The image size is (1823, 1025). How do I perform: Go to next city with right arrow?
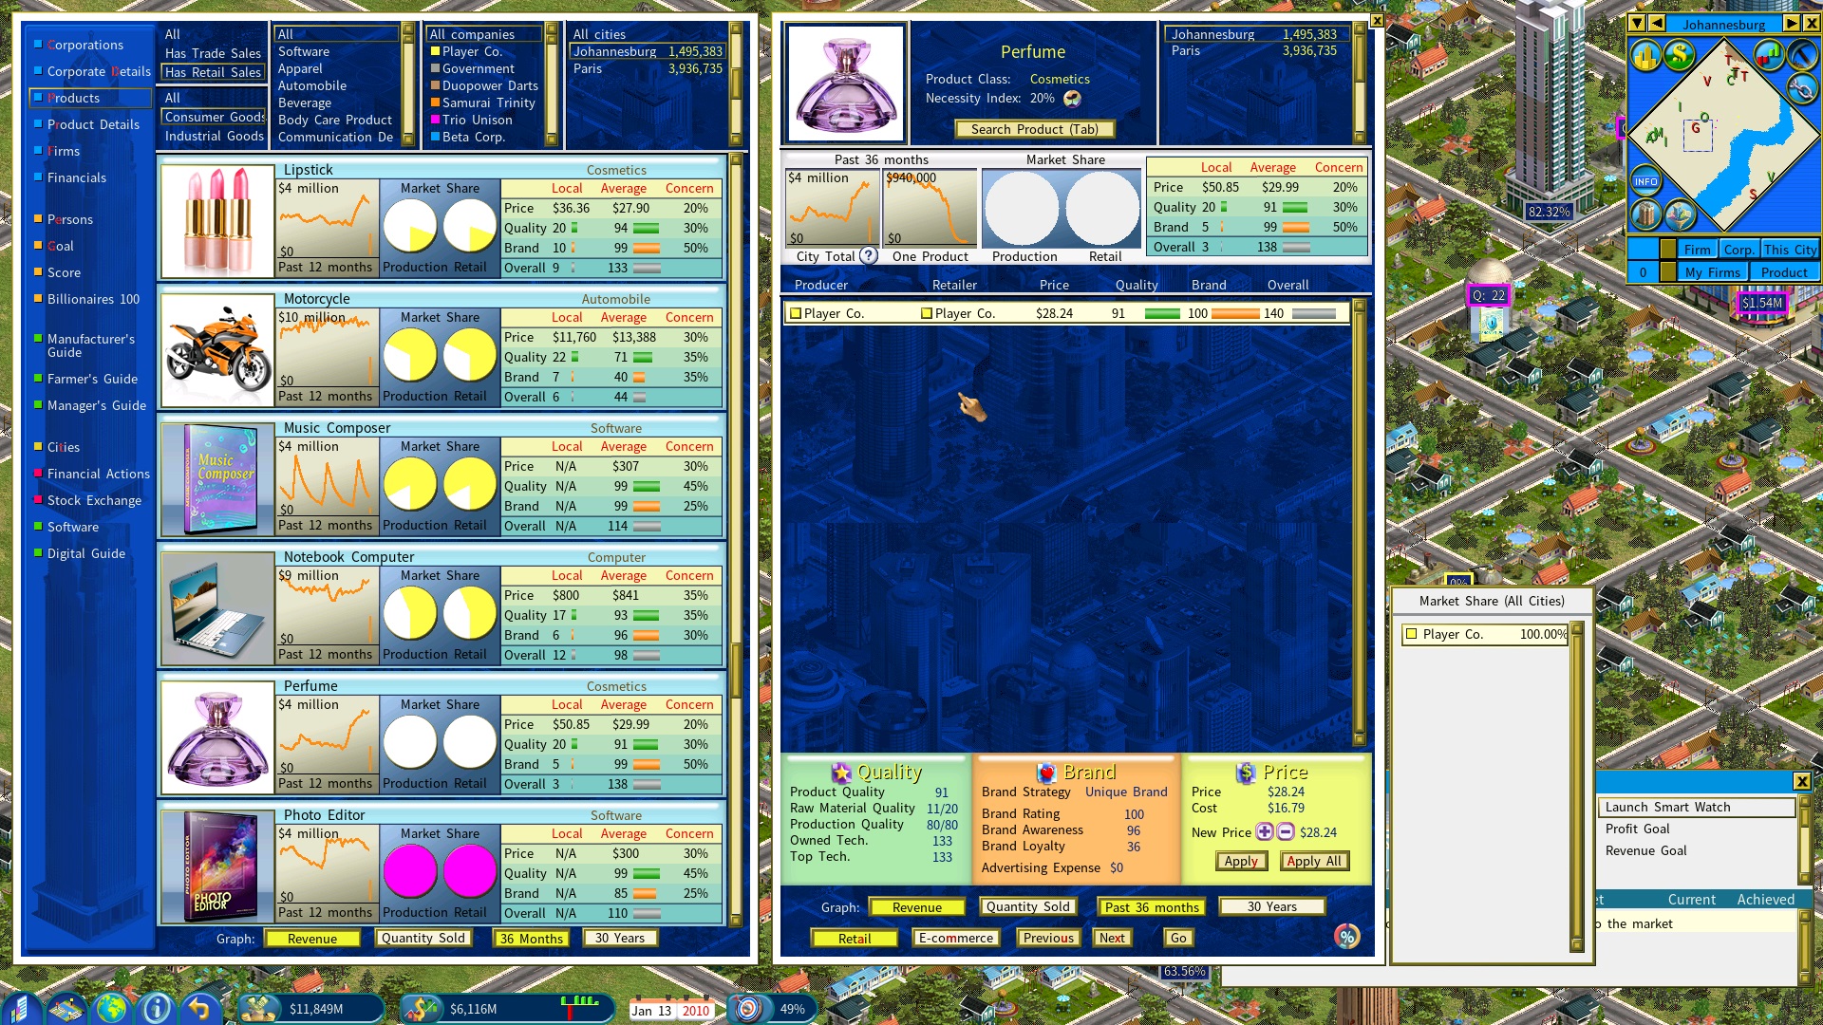[x=1791, y=24]
